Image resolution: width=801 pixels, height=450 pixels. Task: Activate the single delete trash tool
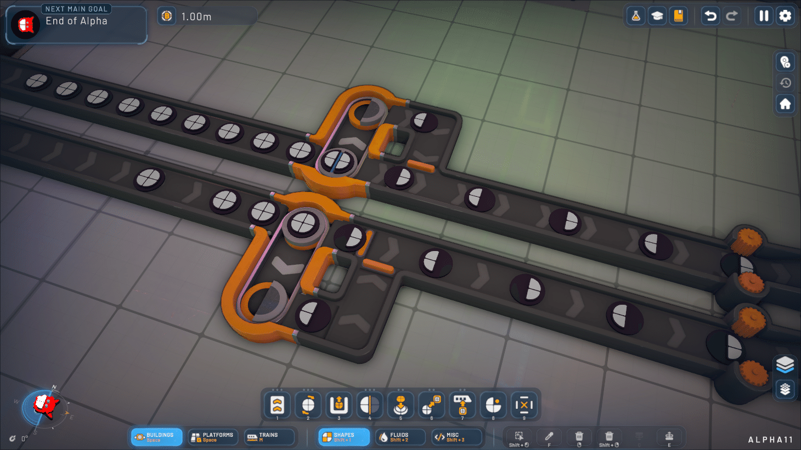(579, 438)
